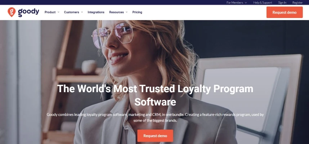Click the Register link
Viewport: 309px width, 144px height.
point(297,3)
